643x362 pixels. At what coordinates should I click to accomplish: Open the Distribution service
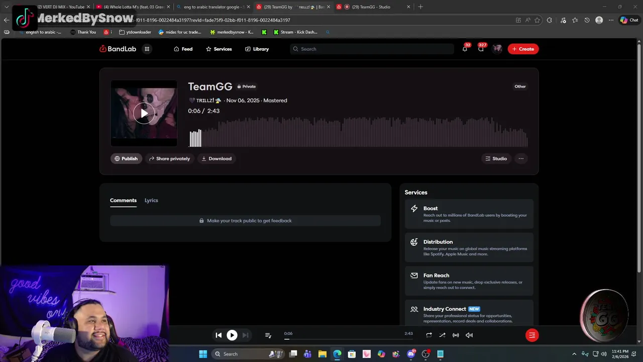pos(469,247)
